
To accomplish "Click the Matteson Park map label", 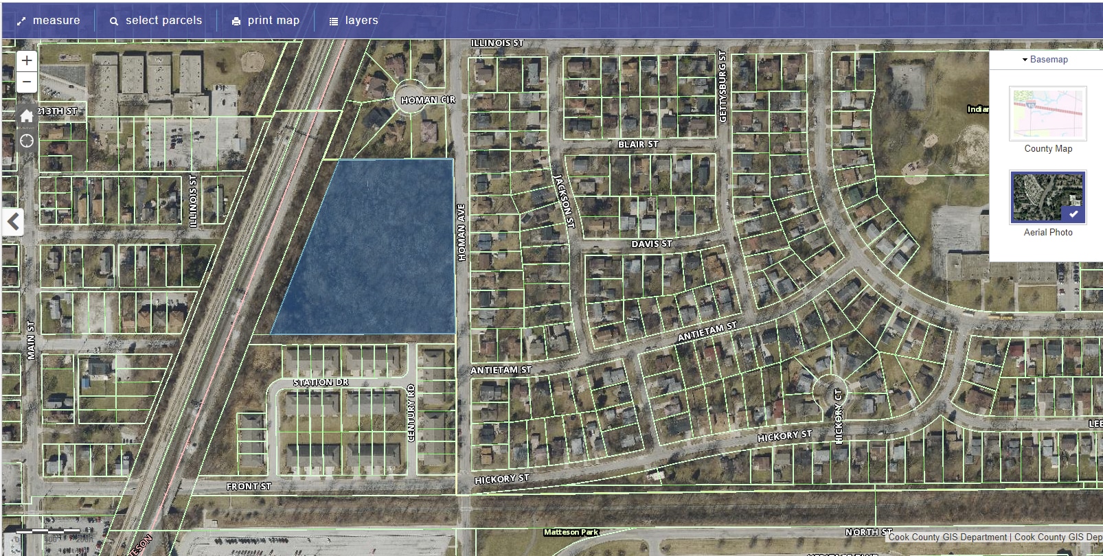I will tap(571, 532).
